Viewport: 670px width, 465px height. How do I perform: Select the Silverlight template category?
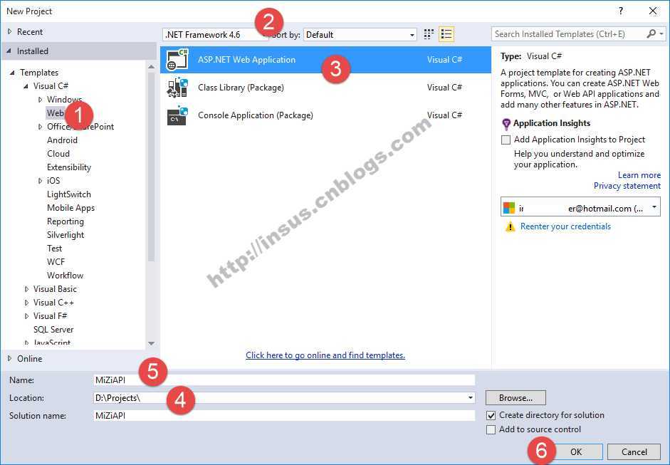[66, 235]
